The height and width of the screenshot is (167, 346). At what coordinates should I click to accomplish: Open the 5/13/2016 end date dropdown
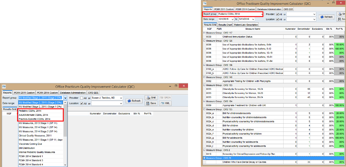point(253,19)
